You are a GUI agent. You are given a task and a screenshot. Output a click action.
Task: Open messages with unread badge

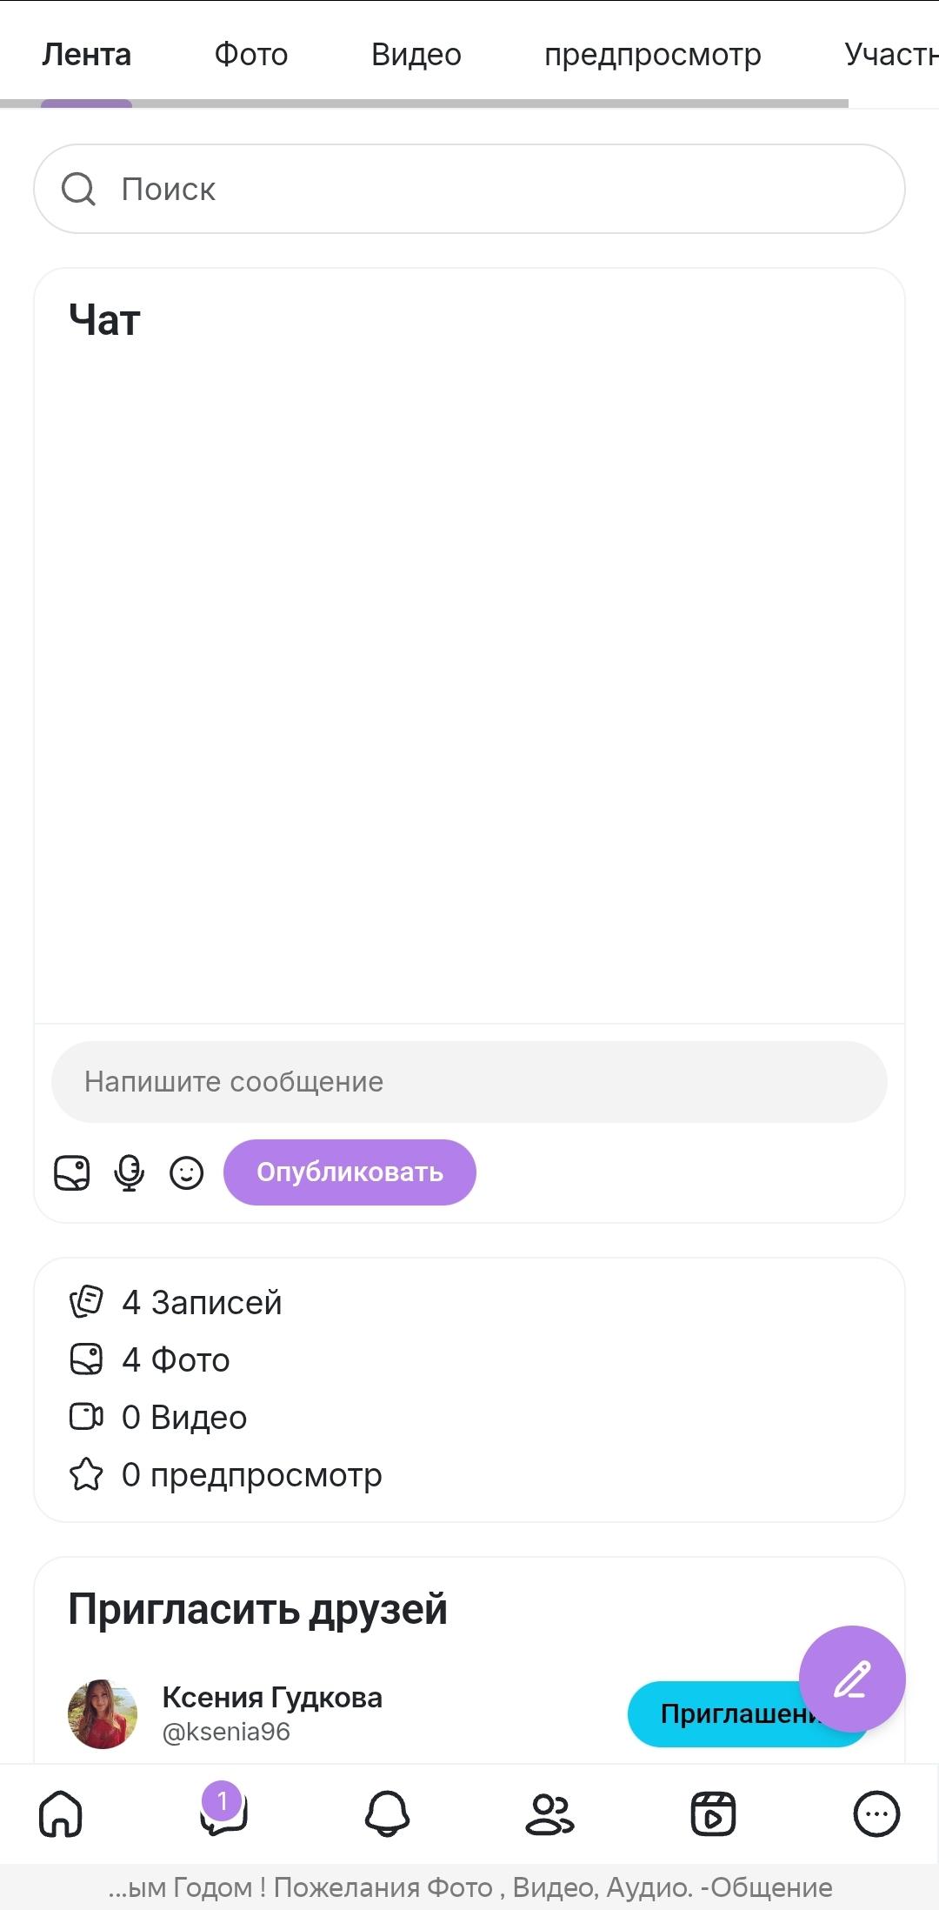point(223,1813)
